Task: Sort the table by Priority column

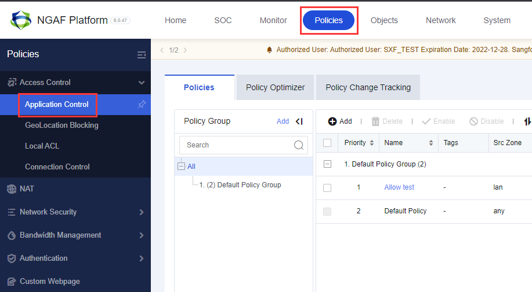Action: [371, 143]
